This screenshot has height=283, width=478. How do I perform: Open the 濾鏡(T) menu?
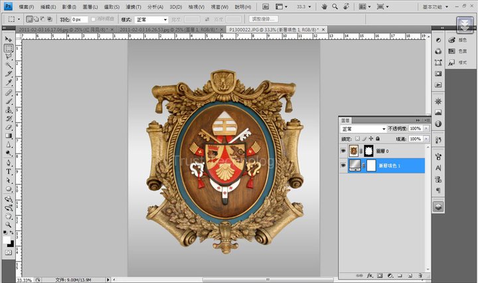point(133,7)
